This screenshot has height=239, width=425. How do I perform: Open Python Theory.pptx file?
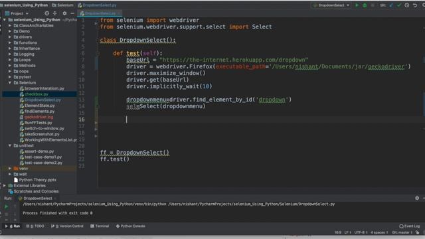click(x=37, y=180)
